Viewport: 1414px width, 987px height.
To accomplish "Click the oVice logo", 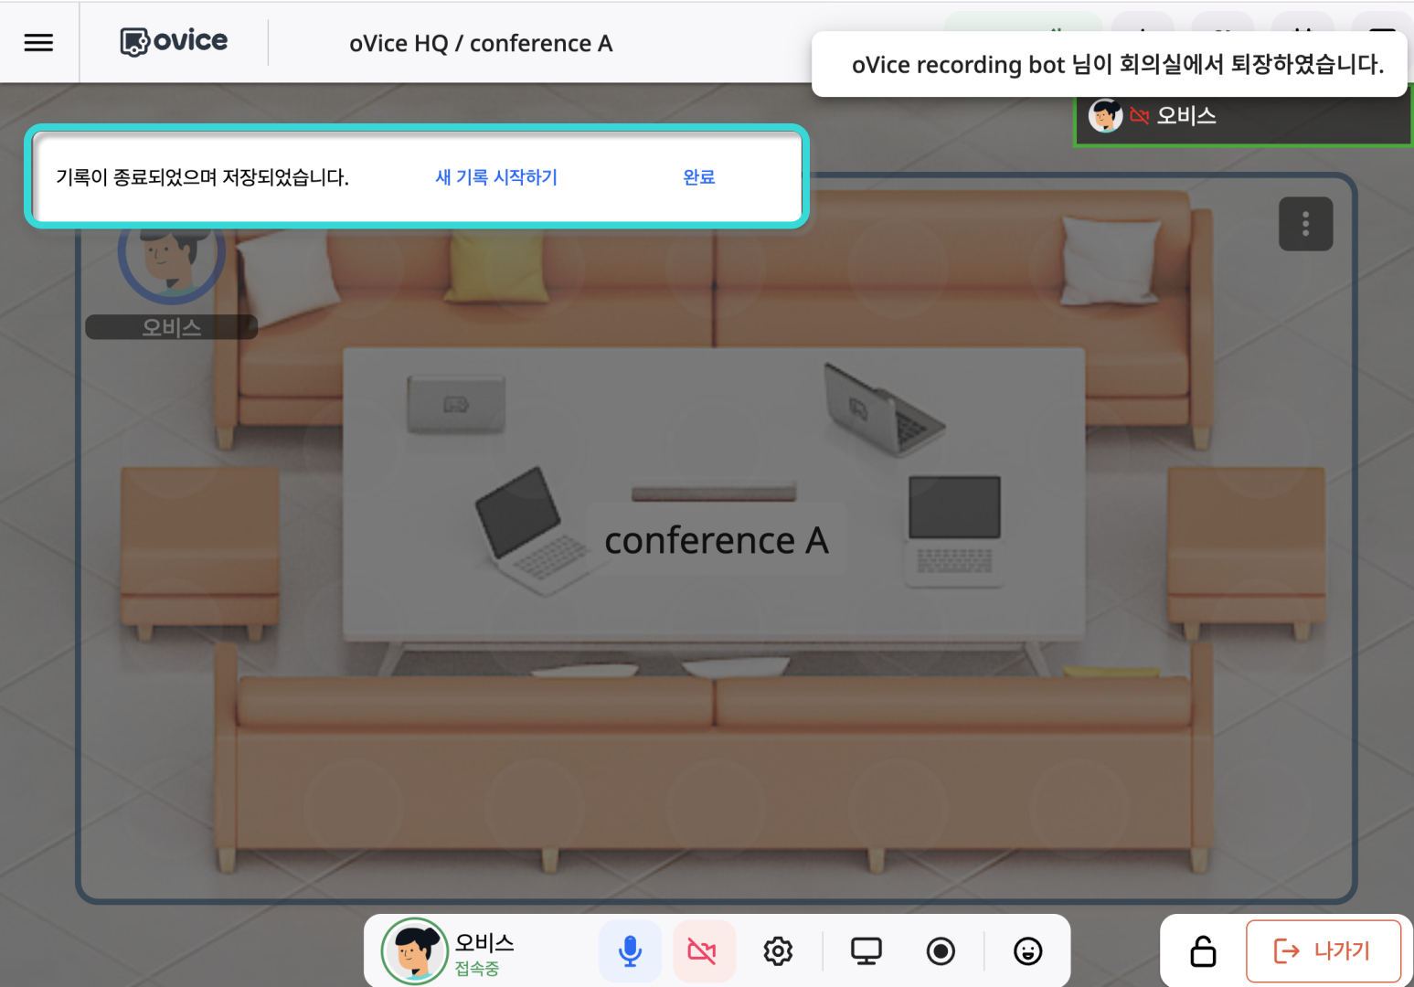I will [x=174, y=42].
